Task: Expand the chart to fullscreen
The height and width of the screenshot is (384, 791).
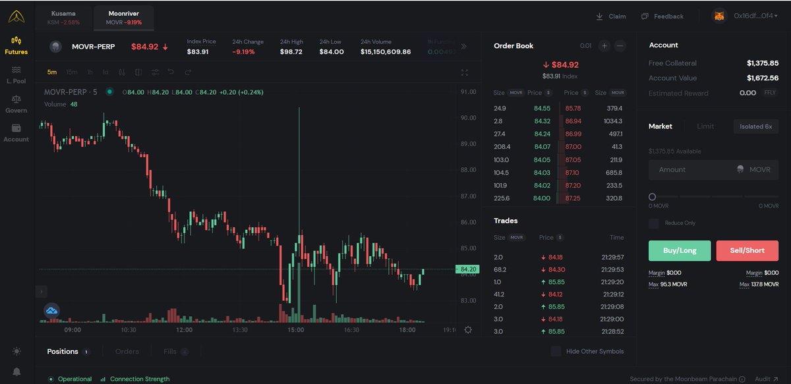Action: click(x=465, y=72)
